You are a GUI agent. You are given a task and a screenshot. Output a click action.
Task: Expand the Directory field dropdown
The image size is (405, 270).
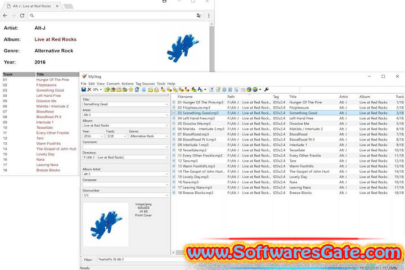[166, 157]
